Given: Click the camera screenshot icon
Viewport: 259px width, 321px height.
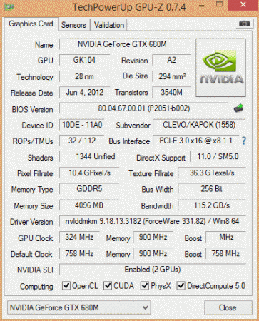Looking at the screenshot, I should (x=244, y=24).
